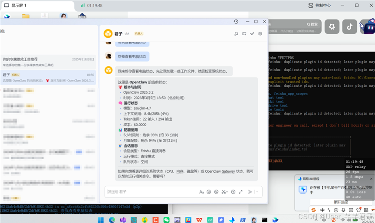Viewport: 375px width, 223px height.
Task: Click the 搜索 search button in background browser
Action: (312, 24)
